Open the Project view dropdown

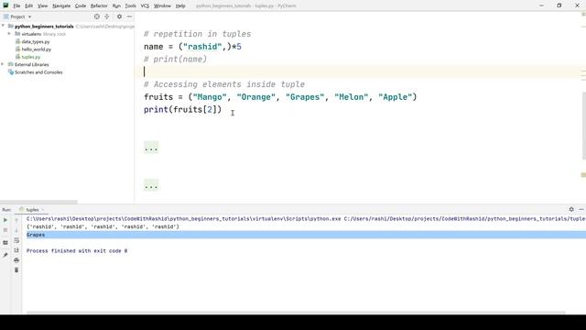coord(17,16)
